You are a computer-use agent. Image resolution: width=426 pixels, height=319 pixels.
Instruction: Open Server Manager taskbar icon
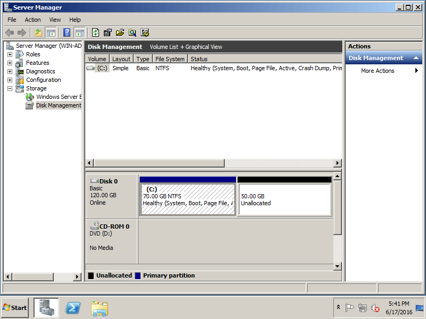pos(46,308)
